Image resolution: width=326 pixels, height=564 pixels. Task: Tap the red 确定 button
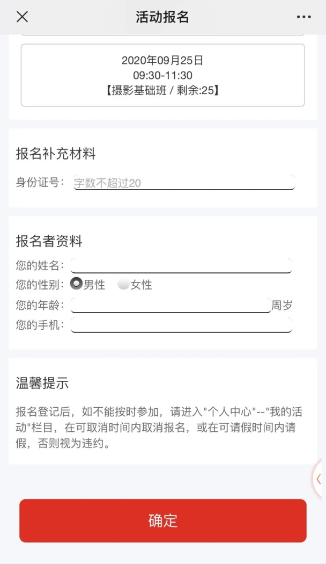pyautogui.click(x=163, y=520)
